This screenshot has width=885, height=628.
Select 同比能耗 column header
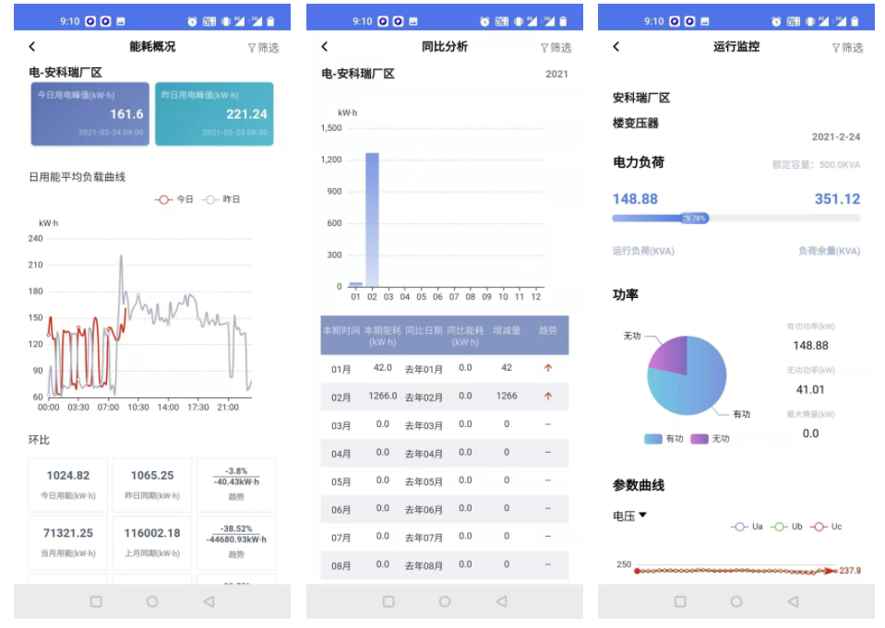click(465, 336)
